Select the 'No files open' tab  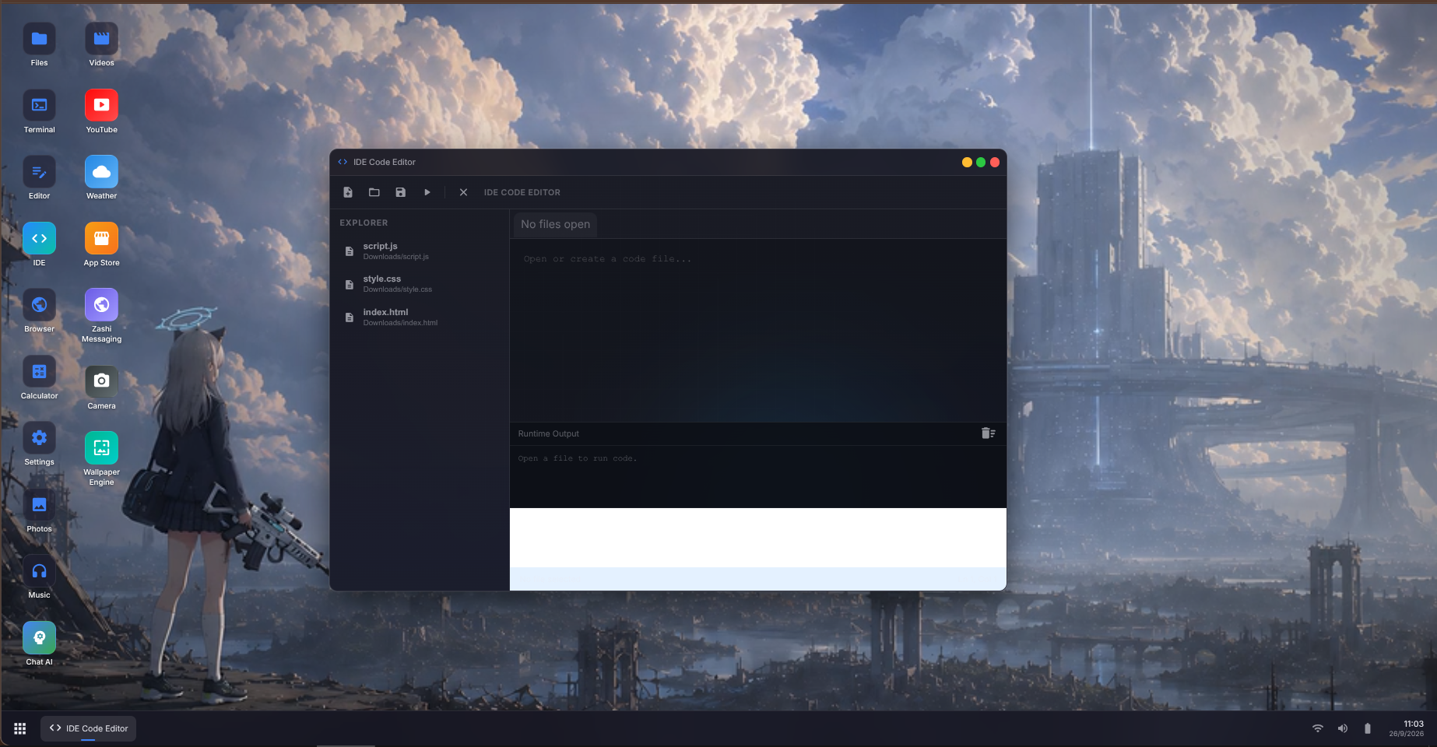click(555, 224)
